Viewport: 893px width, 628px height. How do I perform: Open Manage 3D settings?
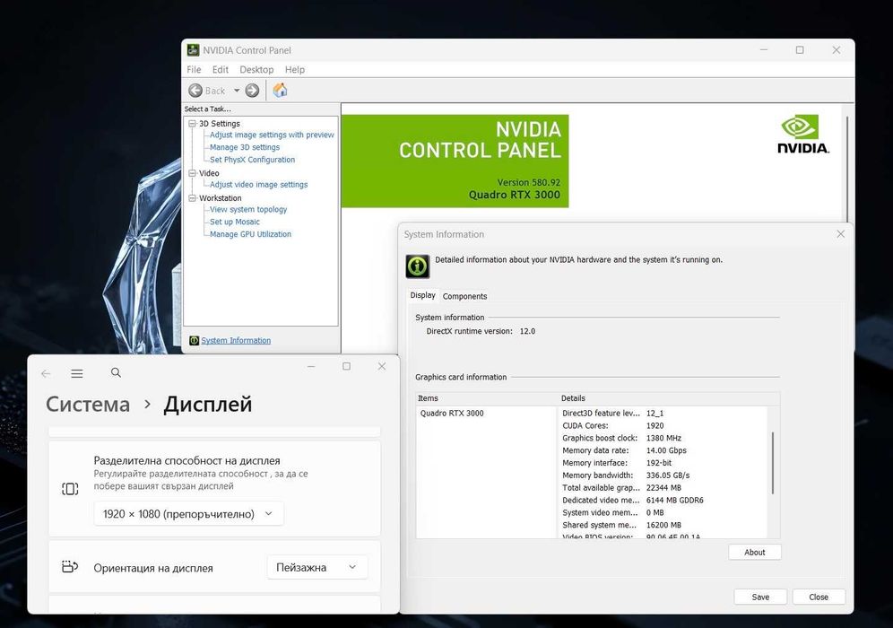pyautogui.click(x=245, y=147)
